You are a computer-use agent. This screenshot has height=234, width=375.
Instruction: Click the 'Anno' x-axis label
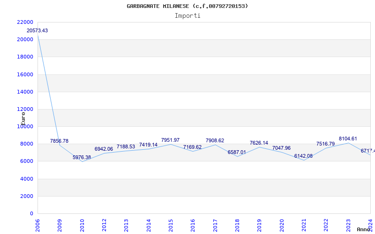coord(364,229)
